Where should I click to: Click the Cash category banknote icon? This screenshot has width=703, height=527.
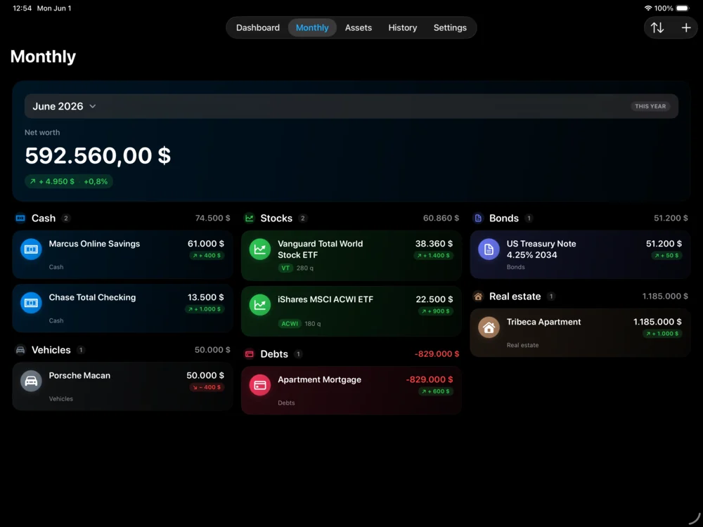pyautogui.click(x=20, y=219)
